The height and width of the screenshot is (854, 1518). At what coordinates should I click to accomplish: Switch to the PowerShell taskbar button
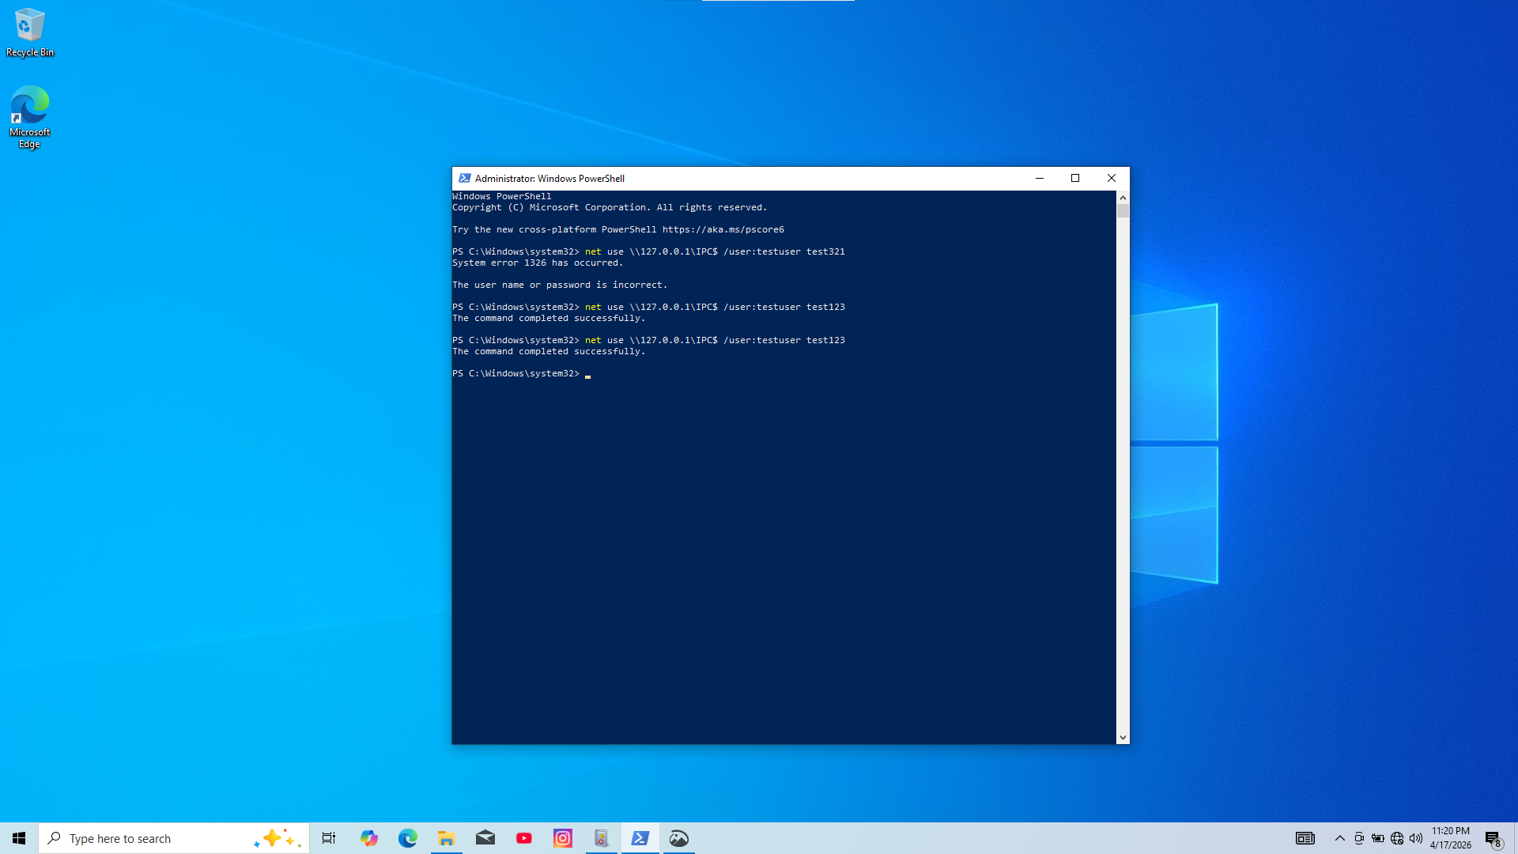click(640, 838)
